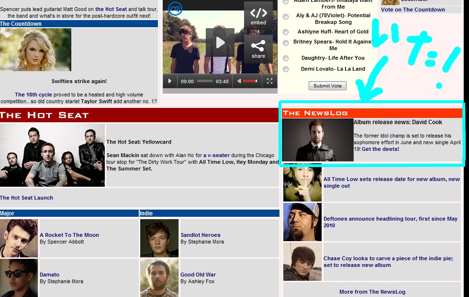Click the Submit Vote button

327,85
